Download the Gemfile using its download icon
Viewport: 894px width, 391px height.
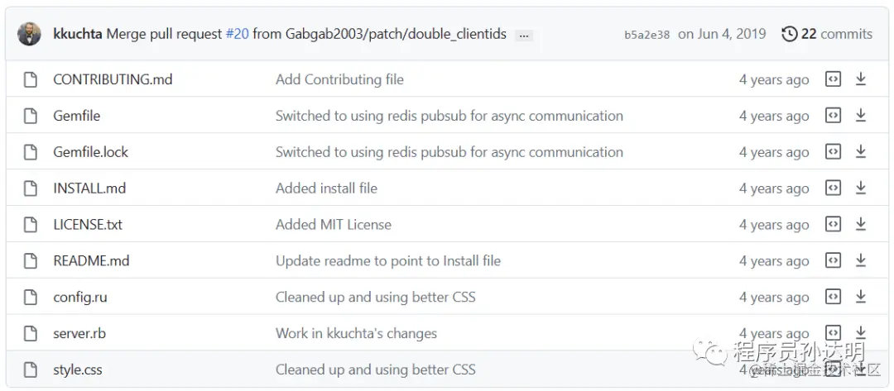861,116
